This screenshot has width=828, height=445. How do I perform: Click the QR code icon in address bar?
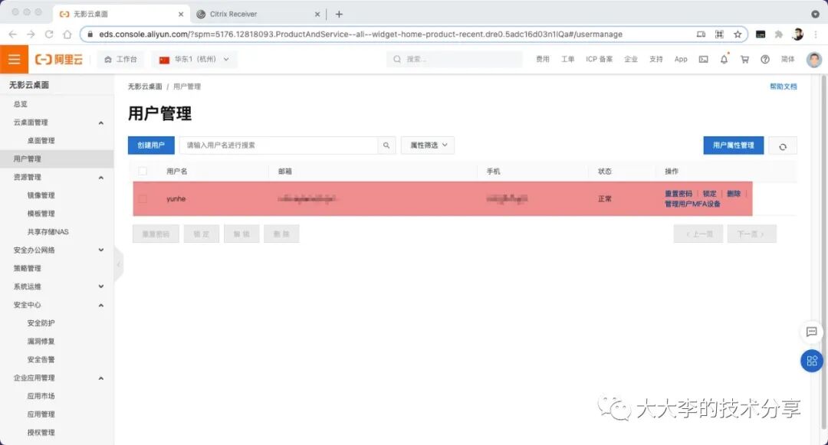pos(719,34)
